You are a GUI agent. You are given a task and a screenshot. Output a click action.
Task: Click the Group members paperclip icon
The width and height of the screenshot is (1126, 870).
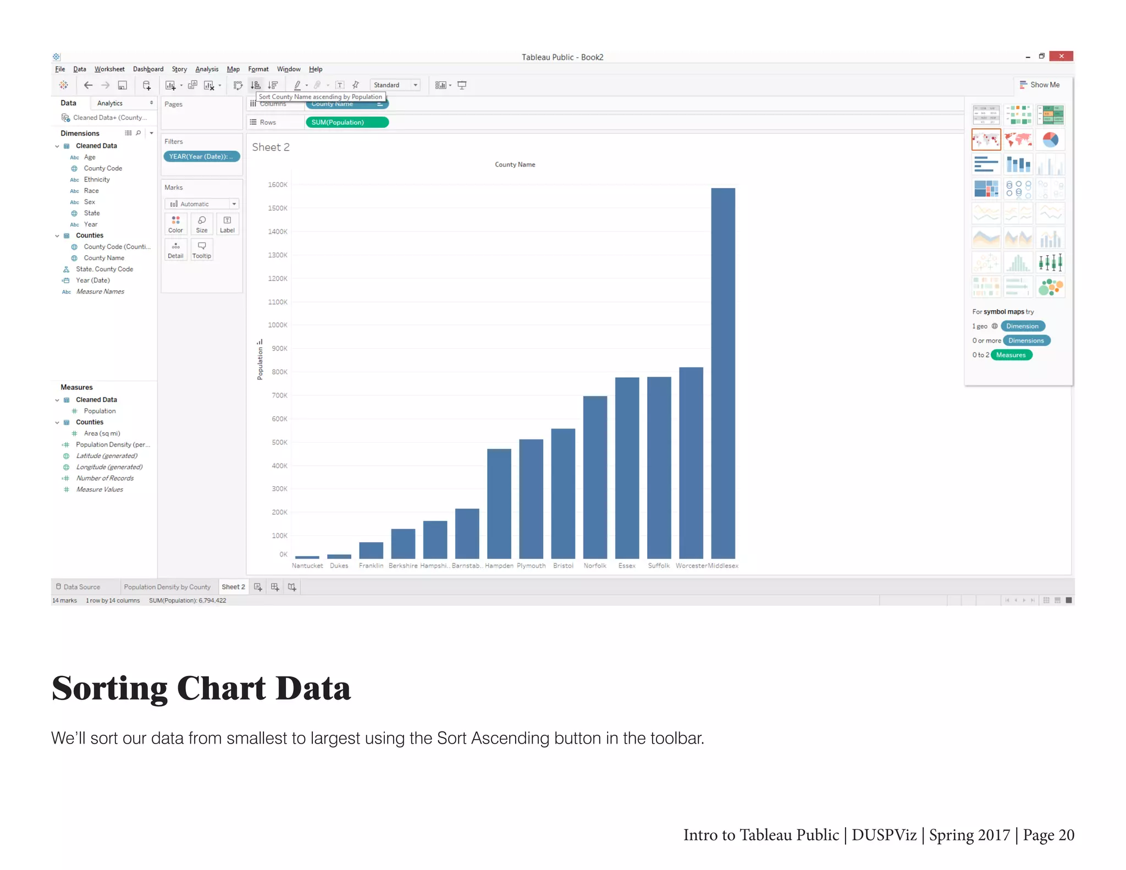point(317,85)
